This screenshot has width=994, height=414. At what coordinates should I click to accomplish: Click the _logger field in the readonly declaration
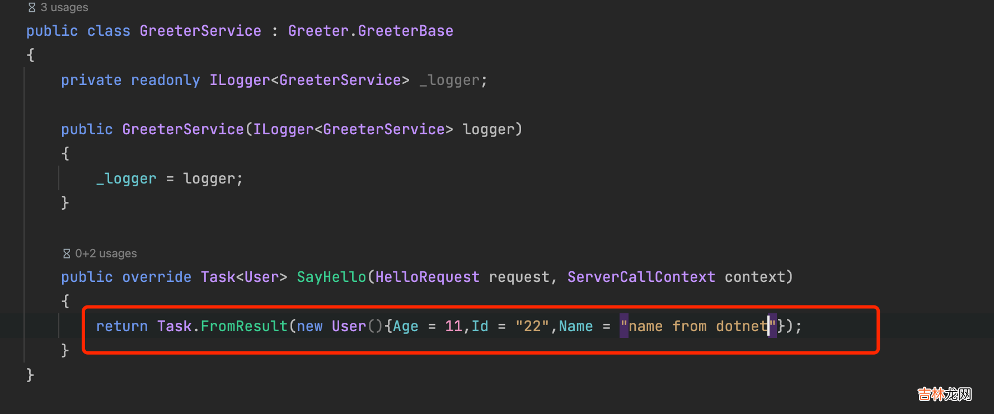(x=449, y=80)
